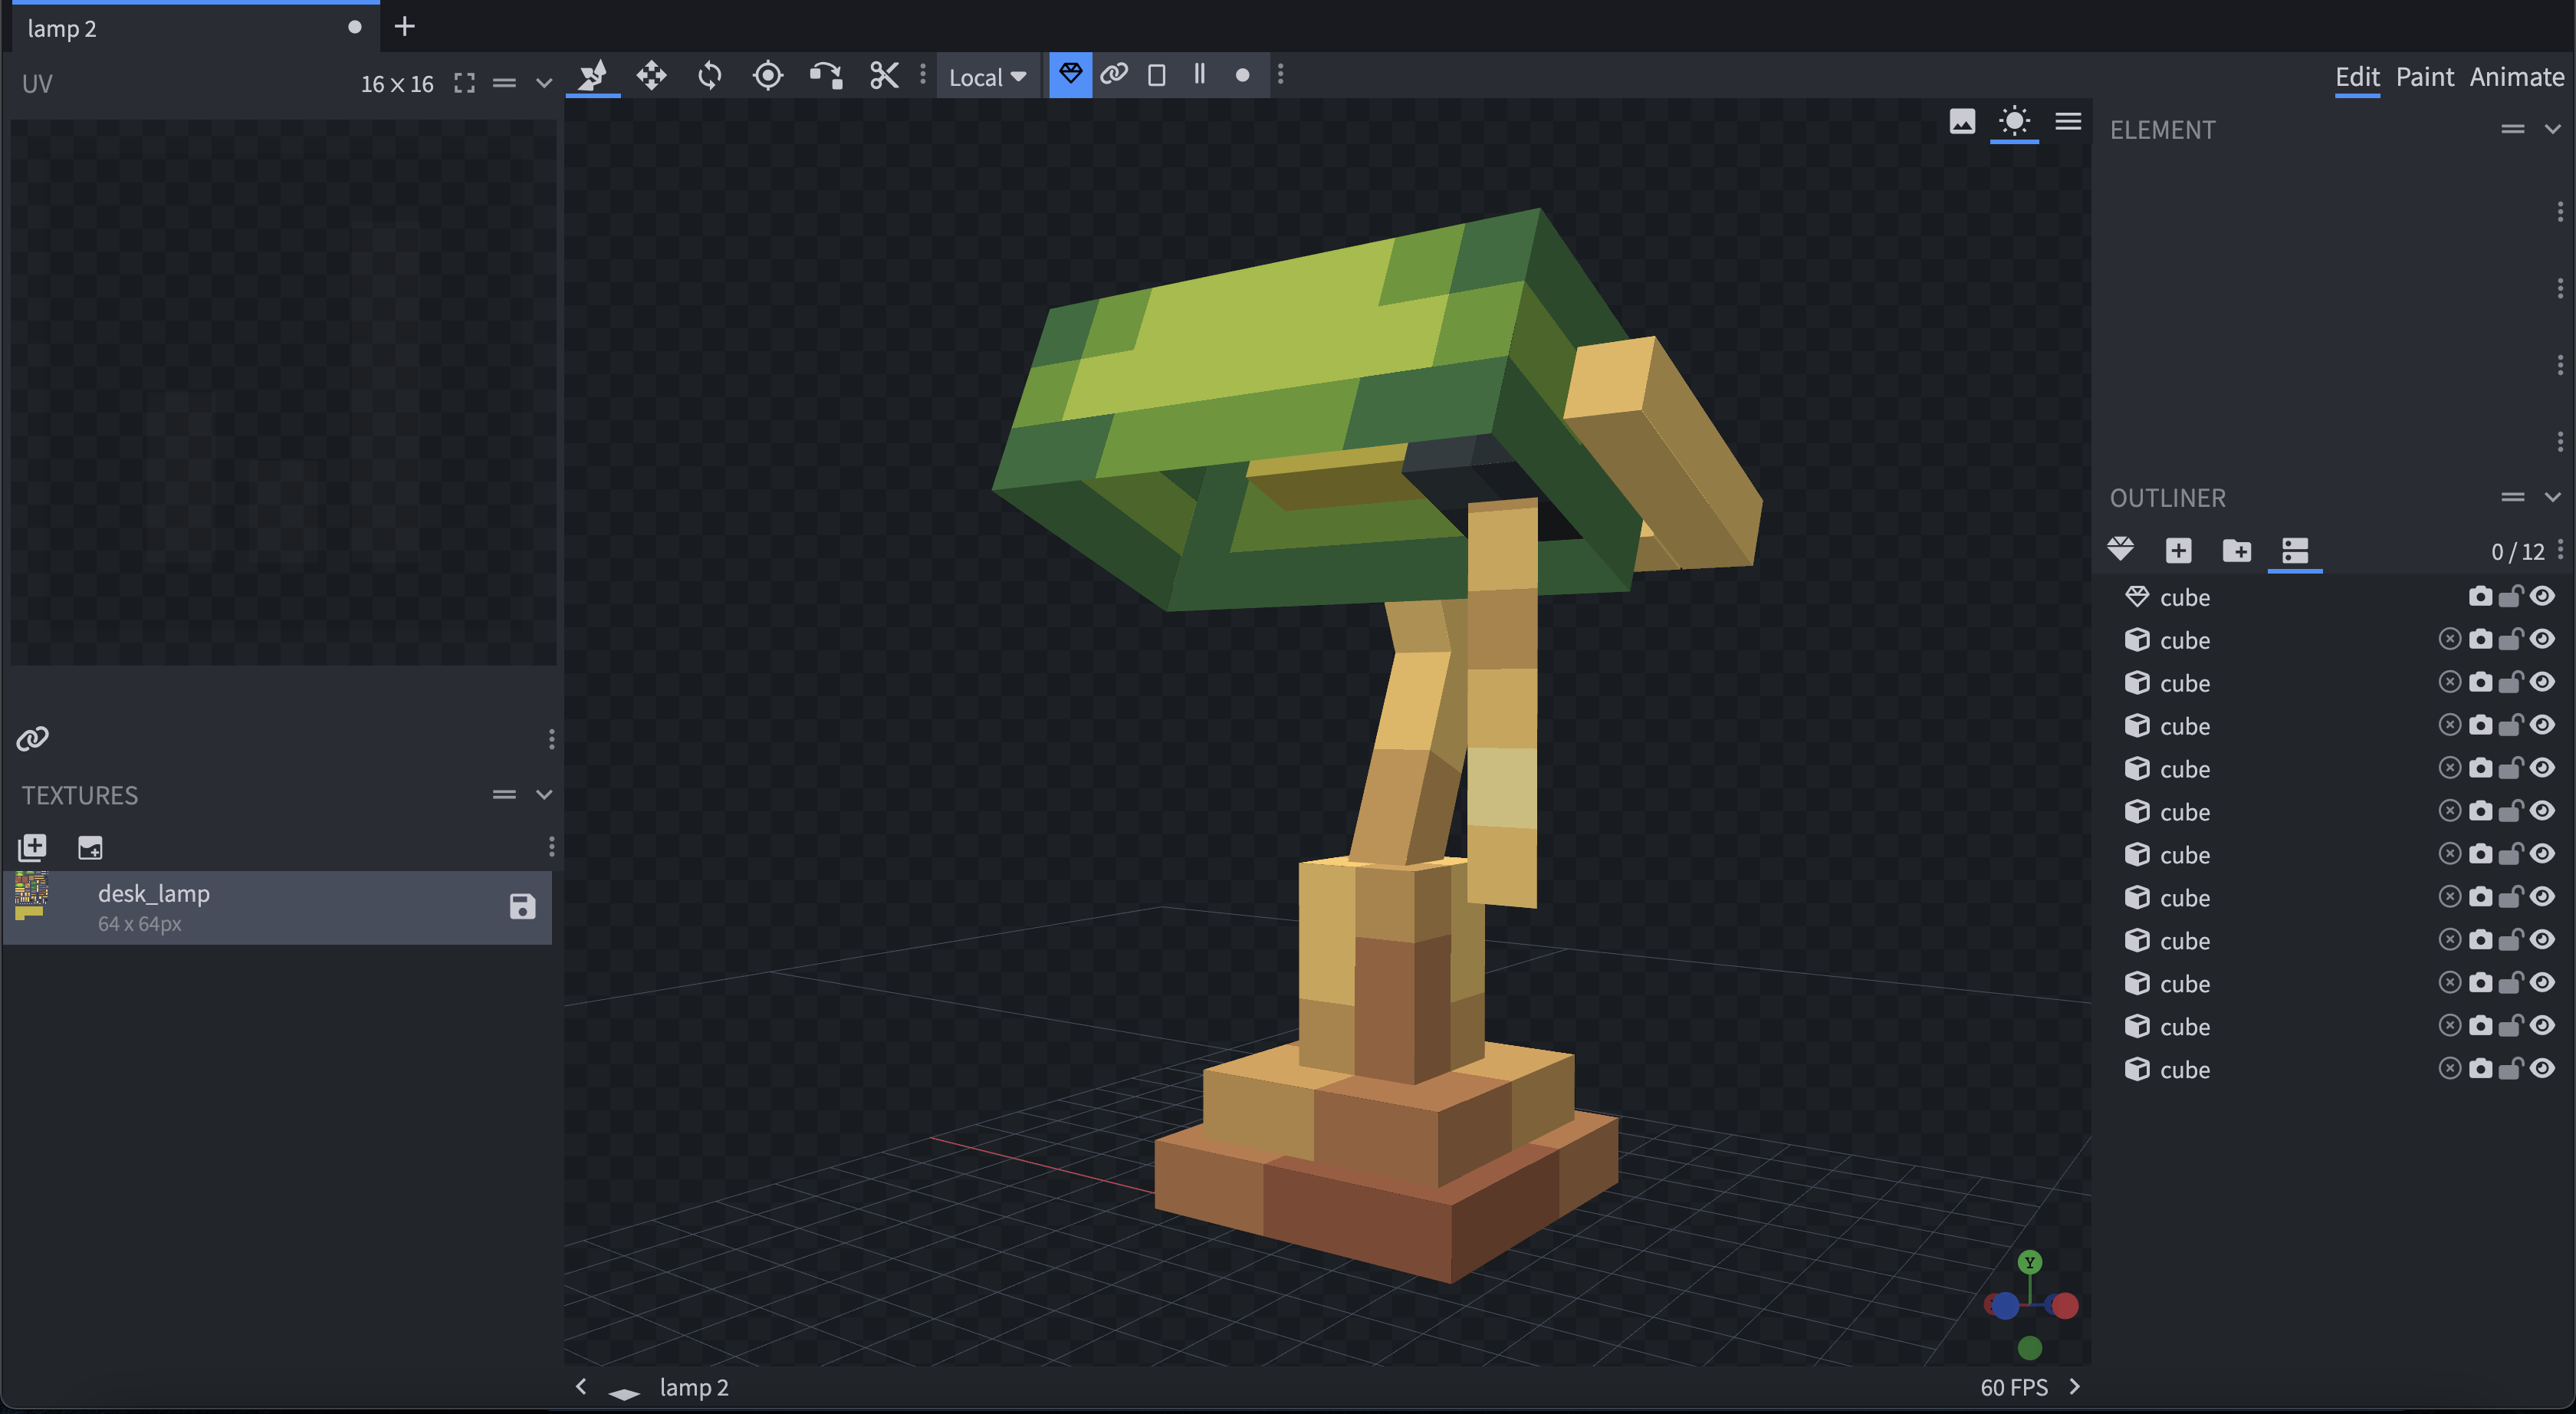Collapse the Textures panel chevron
This screenshot has width=2576, height=1414.
click(x=544, y=795)
